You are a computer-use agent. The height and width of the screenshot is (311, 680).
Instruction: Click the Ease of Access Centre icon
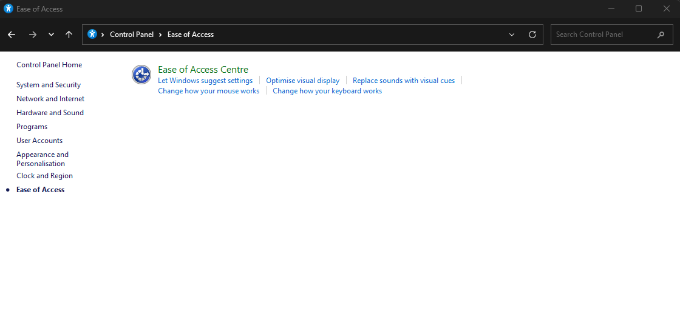coord(141,75)
